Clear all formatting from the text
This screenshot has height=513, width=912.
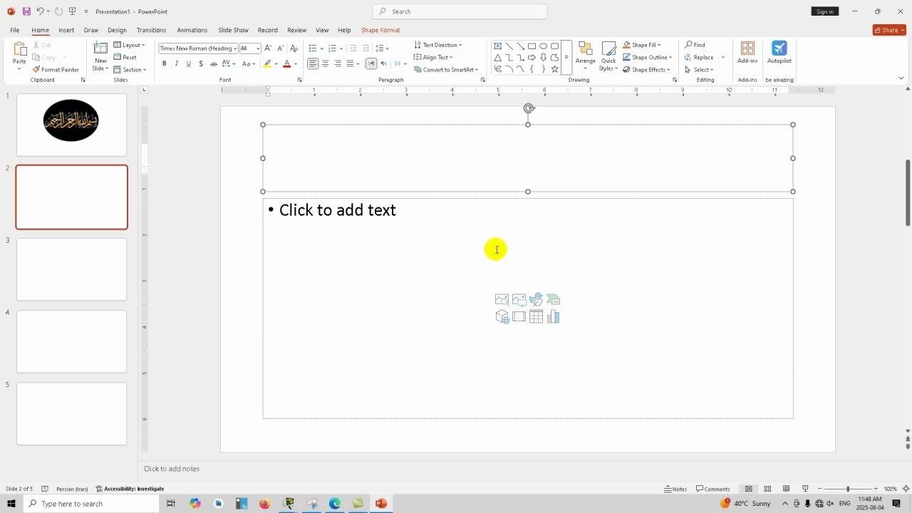(294, 48)
